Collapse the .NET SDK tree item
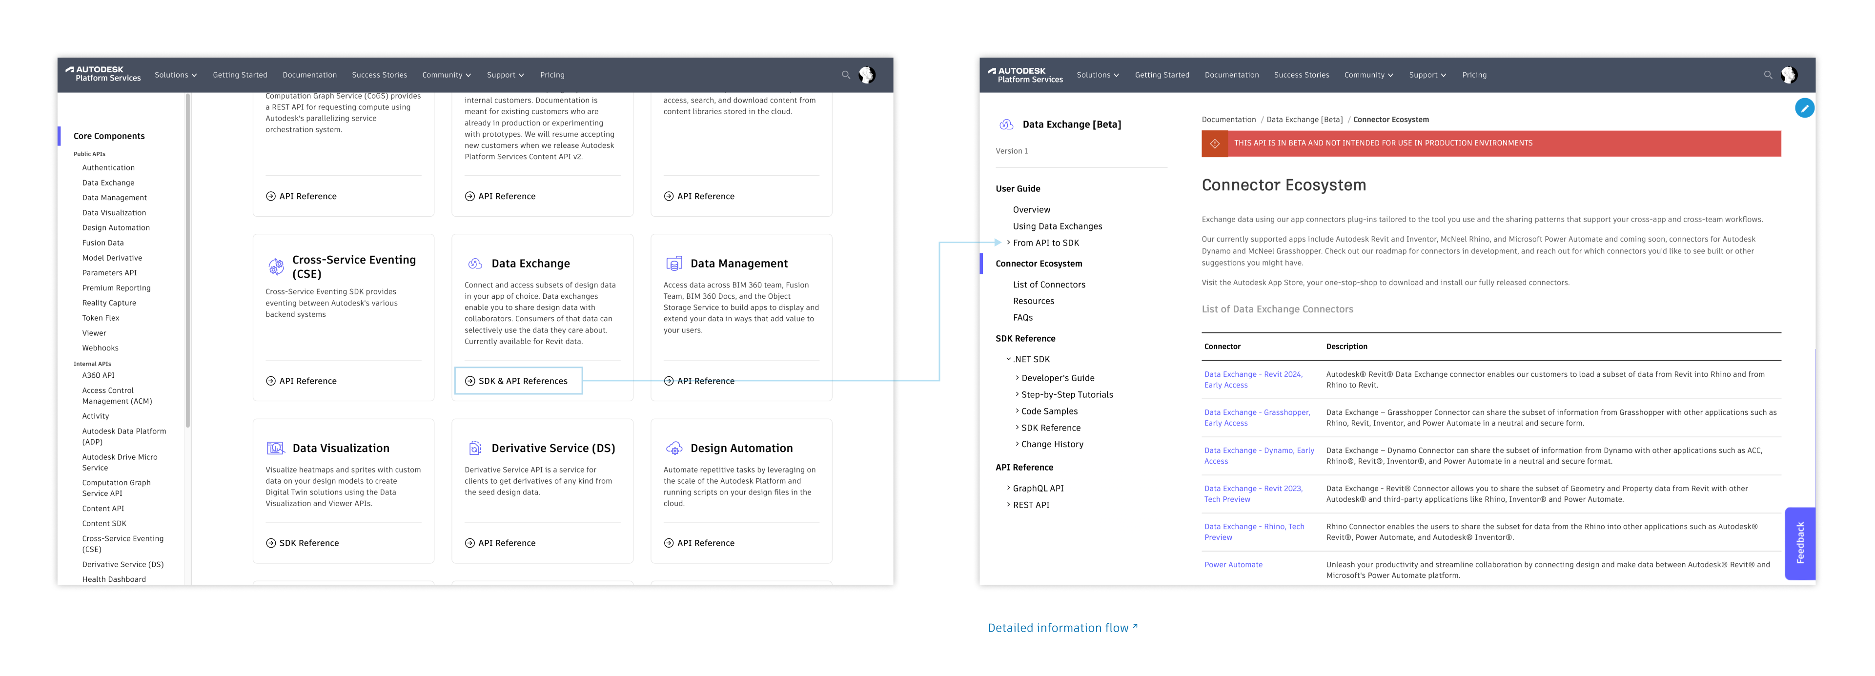This screenshot has width=1875, height=676. pos(1008,359)
